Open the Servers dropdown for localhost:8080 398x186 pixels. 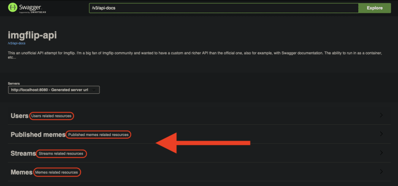[x=54, y=90]
